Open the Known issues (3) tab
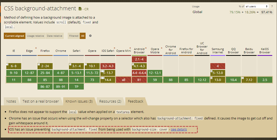This screenshot has width=277, height=140. tap(79, 101)
